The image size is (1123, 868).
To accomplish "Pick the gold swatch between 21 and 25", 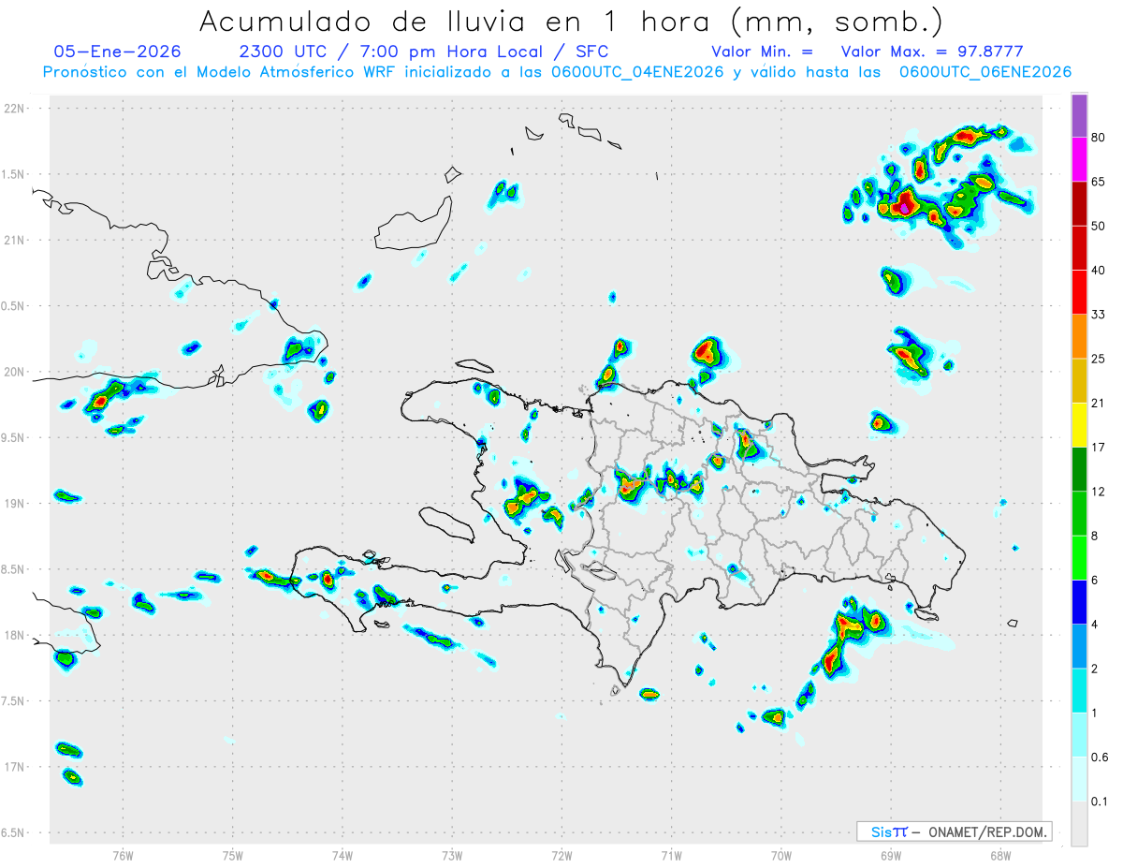I will coord(1079,381).
